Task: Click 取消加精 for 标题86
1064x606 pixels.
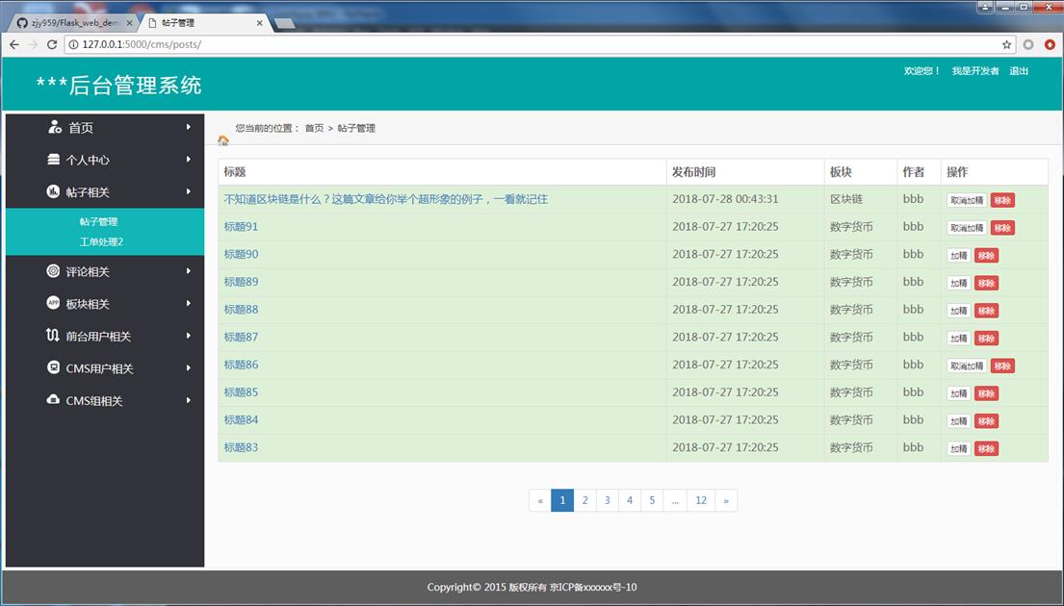Action: point(967,366)
